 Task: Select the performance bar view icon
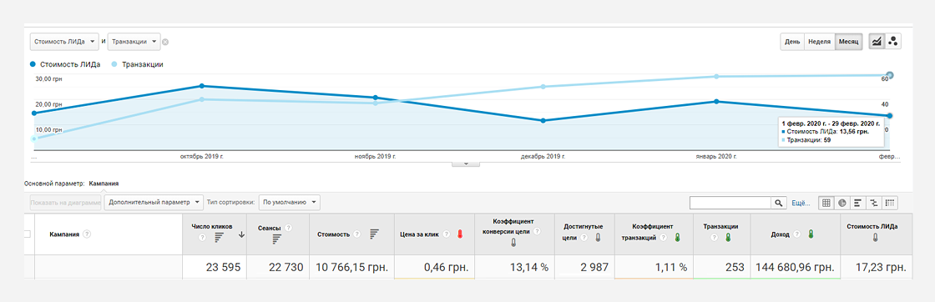[x=859, y=203]
